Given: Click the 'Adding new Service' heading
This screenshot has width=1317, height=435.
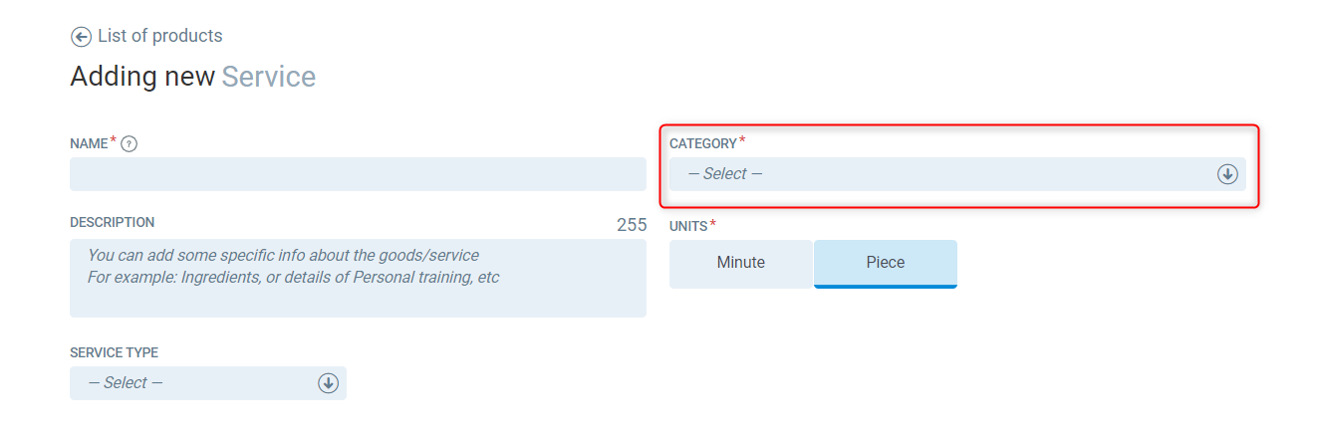Looking at the screenshot, I should click(192, 77).
